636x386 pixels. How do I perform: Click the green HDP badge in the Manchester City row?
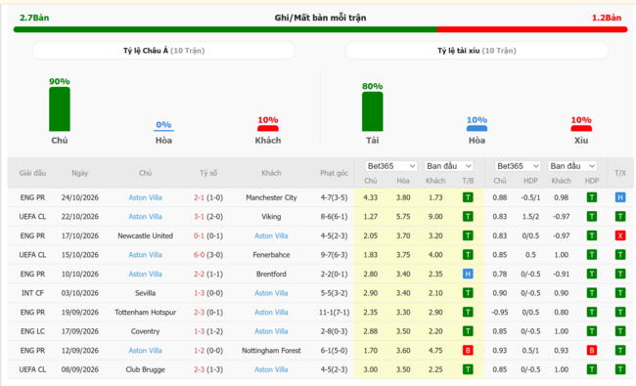click(592, 197)
